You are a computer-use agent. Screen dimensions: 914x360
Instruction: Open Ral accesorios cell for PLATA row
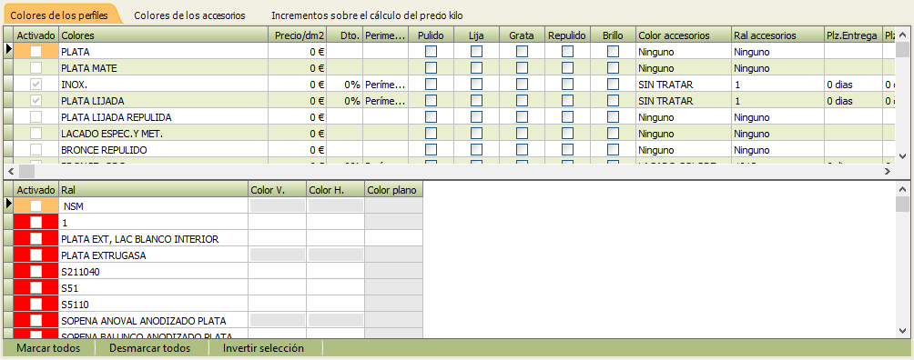click(777, 52)
